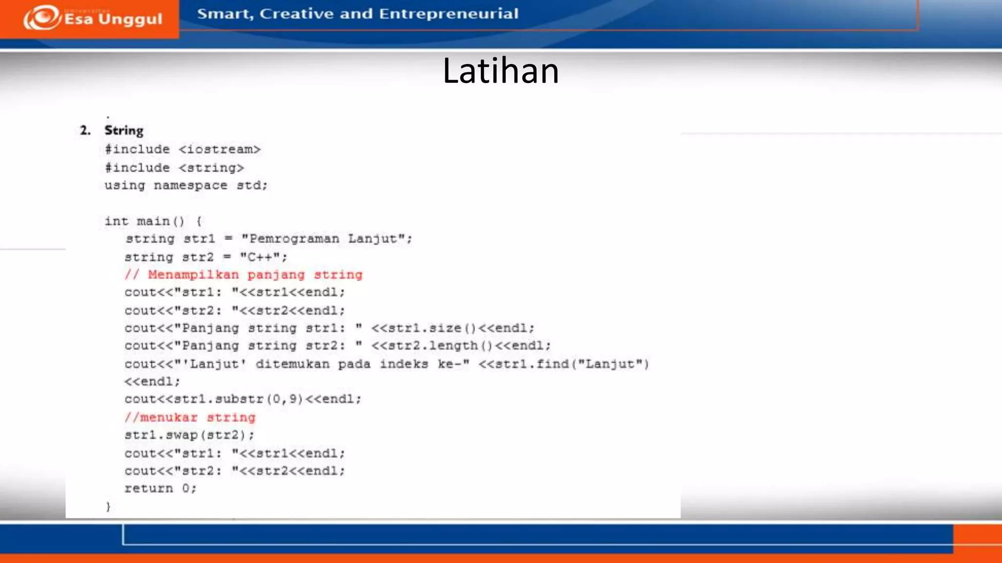Click the Esa Unggul logo icon
This screenshot has width=1002, height=563.
pyautogui.click(x=42, y=18)
